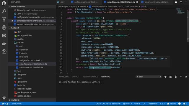The image size is (189, 106).
Task: Change language mode via TypeScript
Action: pyautogui.click(x=152, y=104)
